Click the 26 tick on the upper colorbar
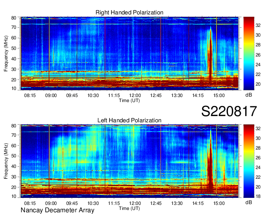The height and width of the screenshot is (215, 265). click(258, 55)
